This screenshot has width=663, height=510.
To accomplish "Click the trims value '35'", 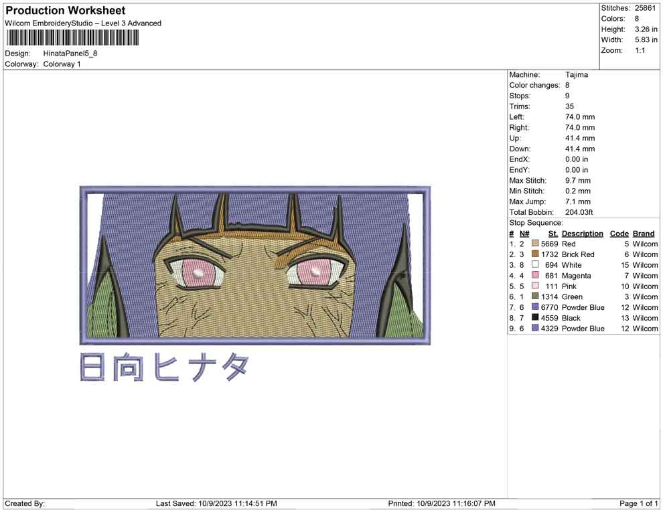I will [569, 106].
